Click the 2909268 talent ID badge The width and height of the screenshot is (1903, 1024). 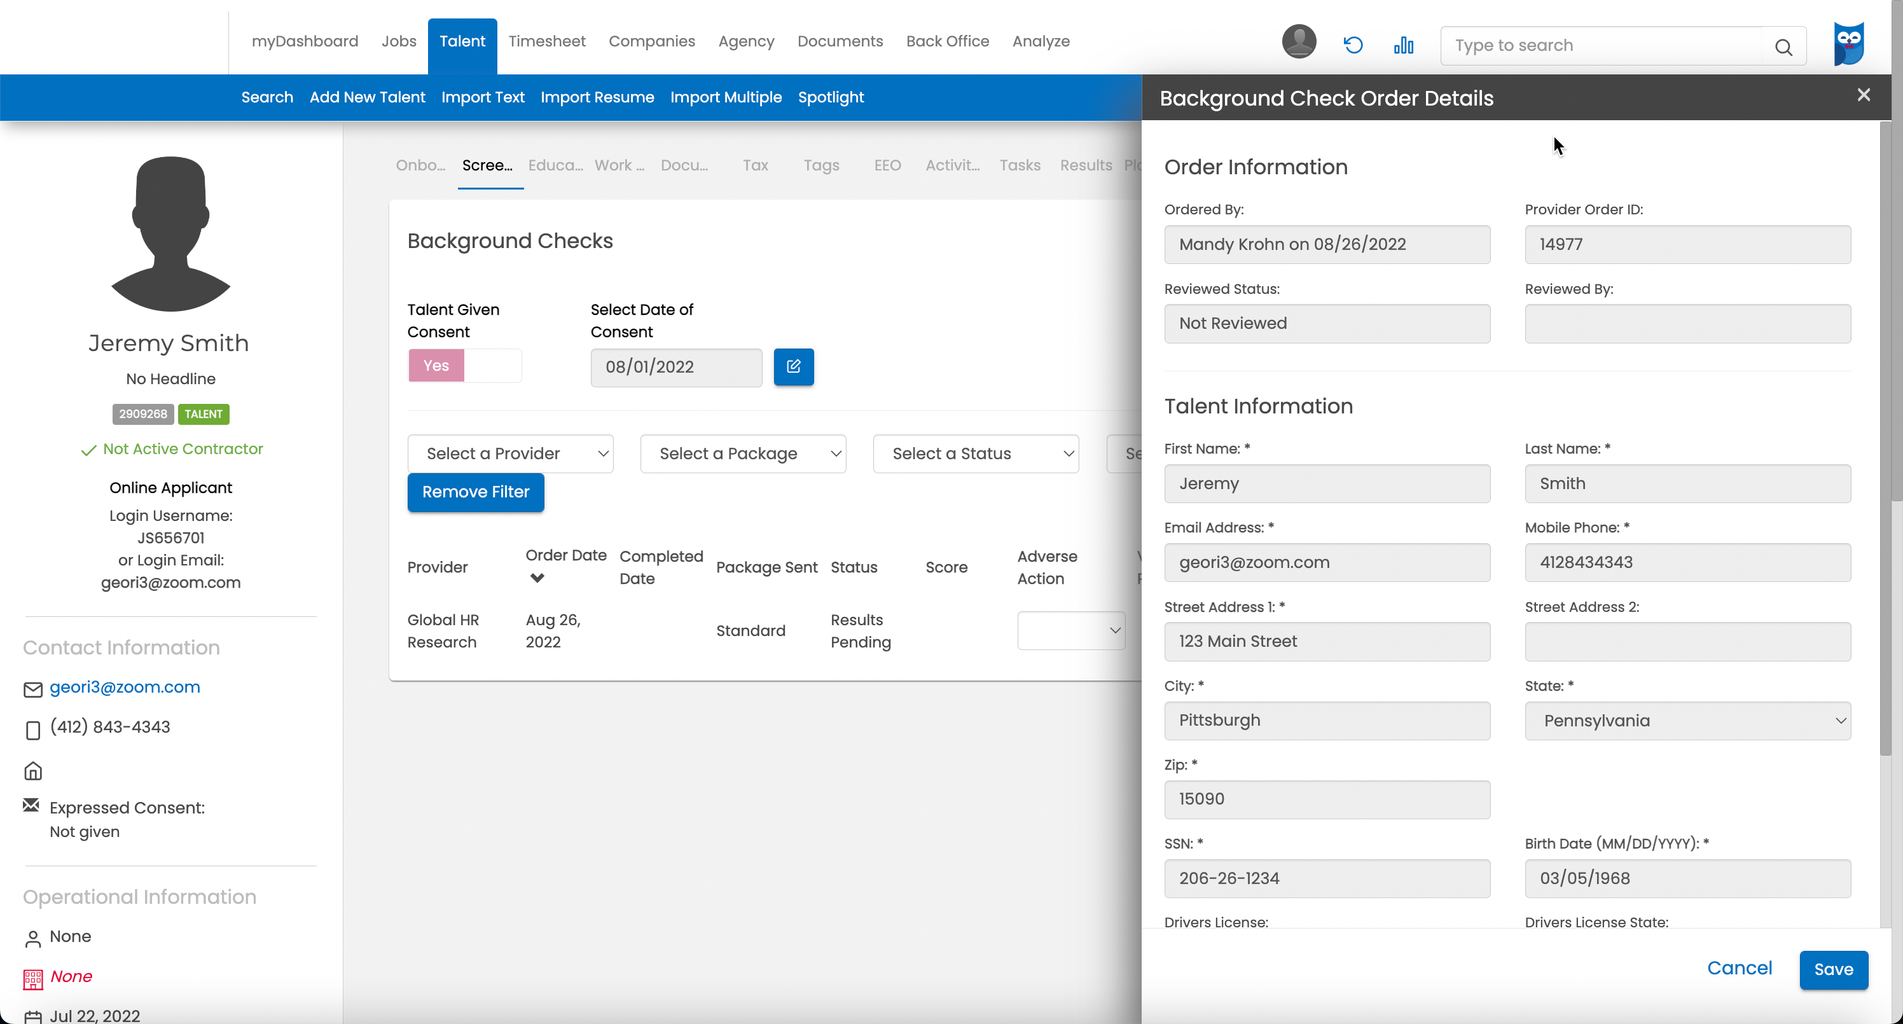click(142, 414)
